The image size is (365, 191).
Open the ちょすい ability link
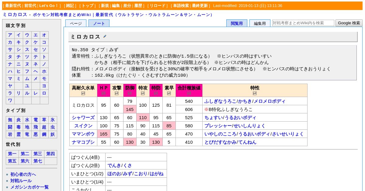(213, 118)
